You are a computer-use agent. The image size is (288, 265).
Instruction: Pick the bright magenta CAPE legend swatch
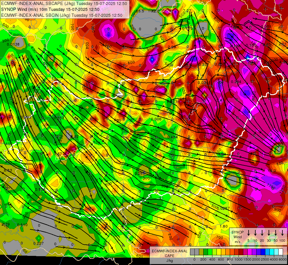pyautogui.click(x=250, y=252)
